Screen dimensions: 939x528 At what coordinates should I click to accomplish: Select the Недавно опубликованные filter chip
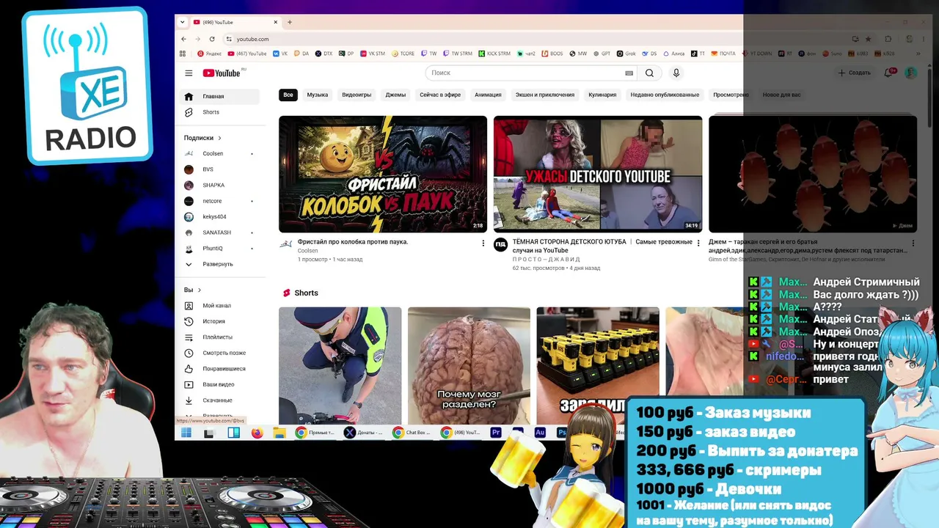pos(665,95)
